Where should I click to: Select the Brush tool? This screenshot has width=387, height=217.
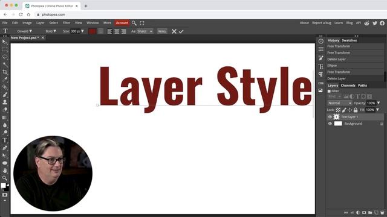point(5,95)
